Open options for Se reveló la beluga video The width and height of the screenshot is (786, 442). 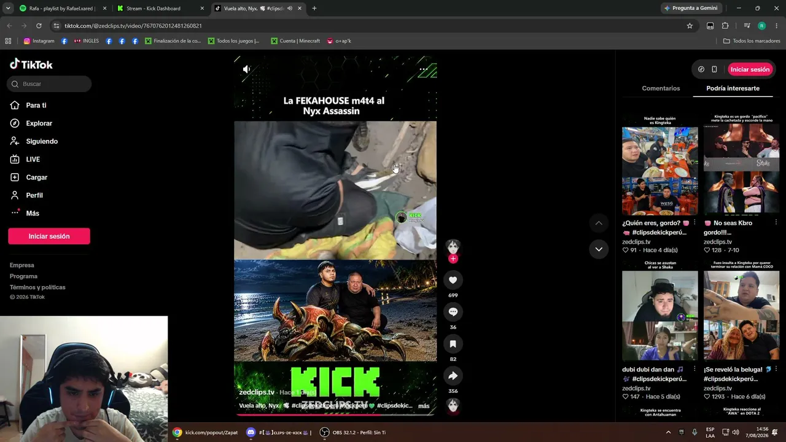[776, 369]
